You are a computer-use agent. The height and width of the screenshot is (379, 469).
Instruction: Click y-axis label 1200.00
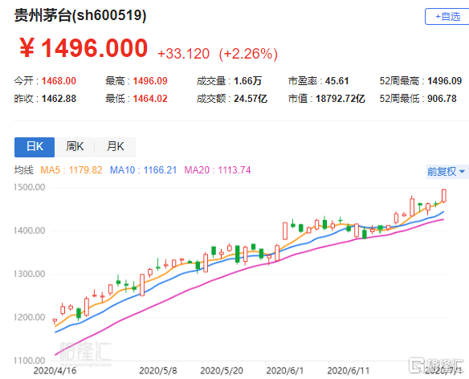pos(29,317)
